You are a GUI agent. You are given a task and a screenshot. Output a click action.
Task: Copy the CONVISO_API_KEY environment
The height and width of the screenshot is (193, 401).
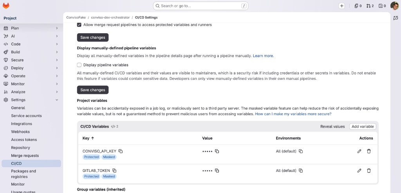301,151
